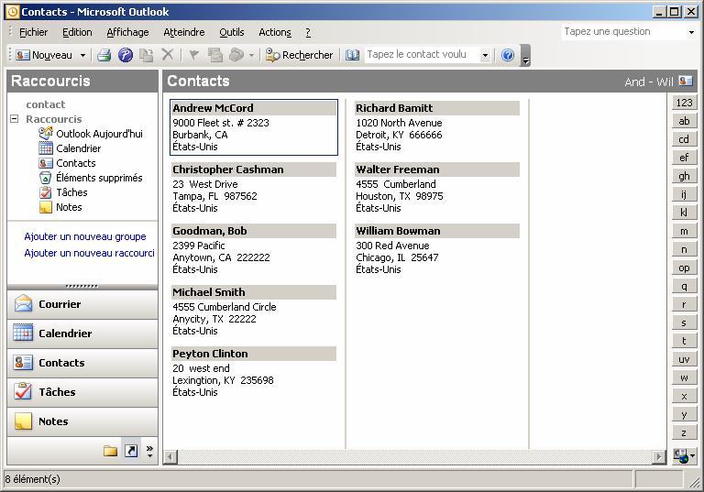The width and height of the screenshot is (704, 492).
Task: Open toolbar options overflow arrow
Action: [525, 56]
